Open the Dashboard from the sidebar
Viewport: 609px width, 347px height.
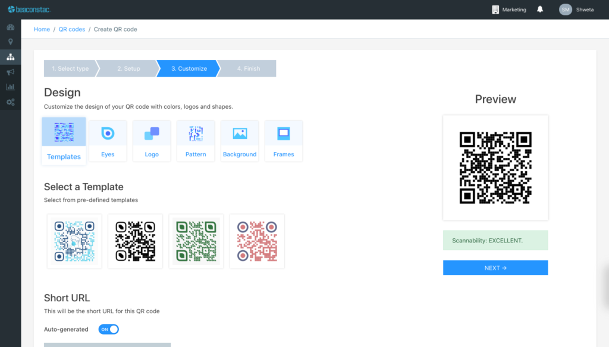[x=10, y=27]
